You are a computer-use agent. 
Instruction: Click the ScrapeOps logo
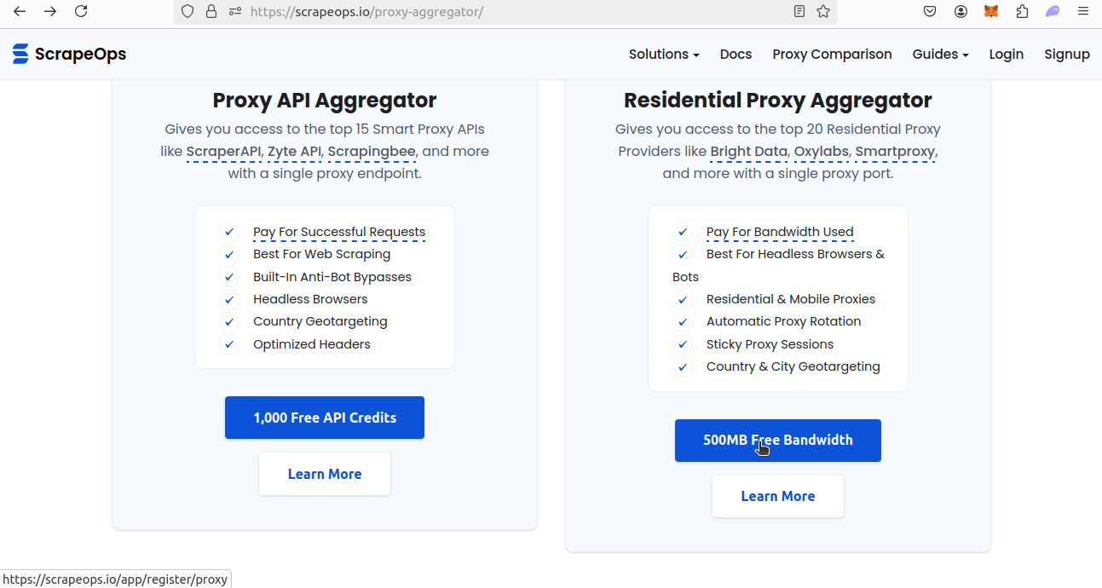69,54
